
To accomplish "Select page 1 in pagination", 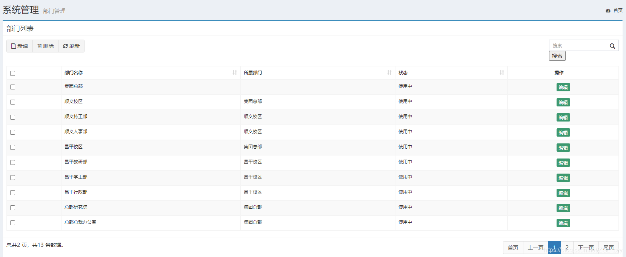I will 554,248.
